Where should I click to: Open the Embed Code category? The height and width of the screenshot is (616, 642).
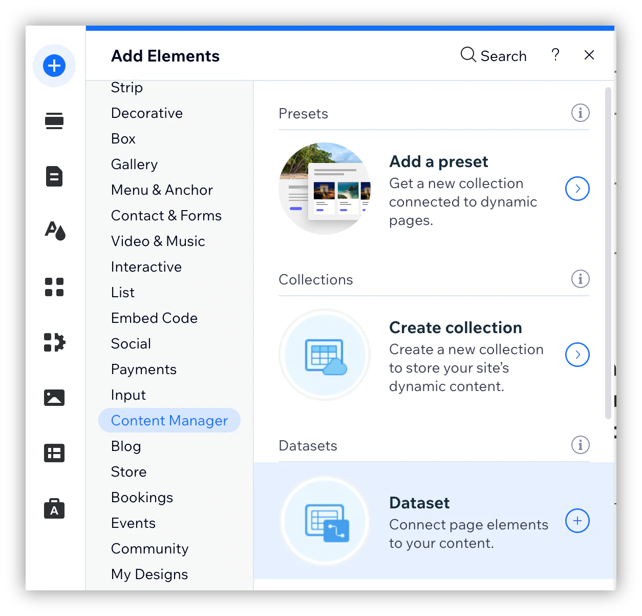coord(154,318)
